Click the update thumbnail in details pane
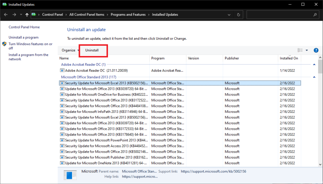This screenshot has width=323, height=184. tap(70, 175)
